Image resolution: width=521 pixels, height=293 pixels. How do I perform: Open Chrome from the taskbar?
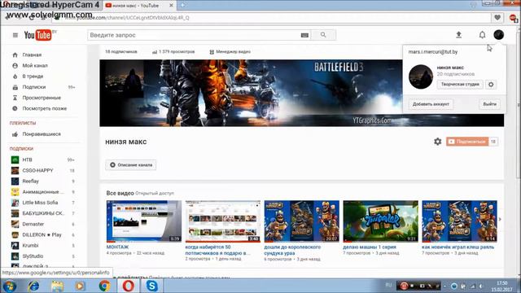pyautogui.click(x=104, y=286)
